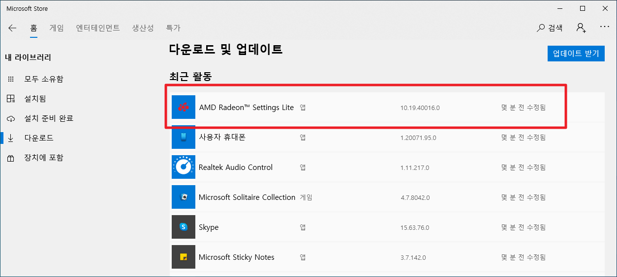Open the 홈 tab
617x277 pixels.
(33, 28)
